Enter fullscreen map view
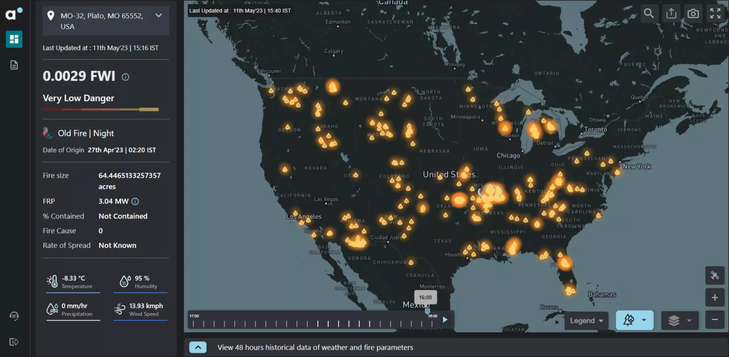The height and width of the screenshot is (357, 729). tap(715, 13)
